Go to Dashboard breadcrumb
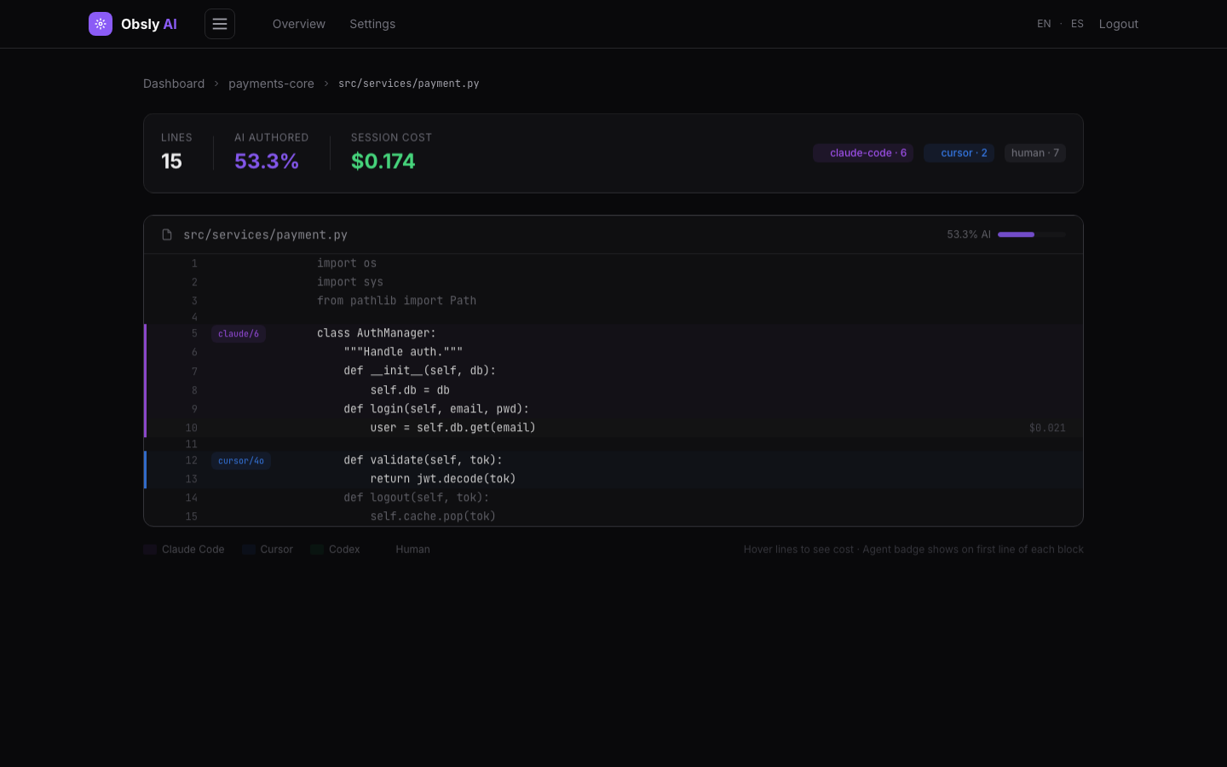Screen dimensions: 1227x767 (174, 84)
